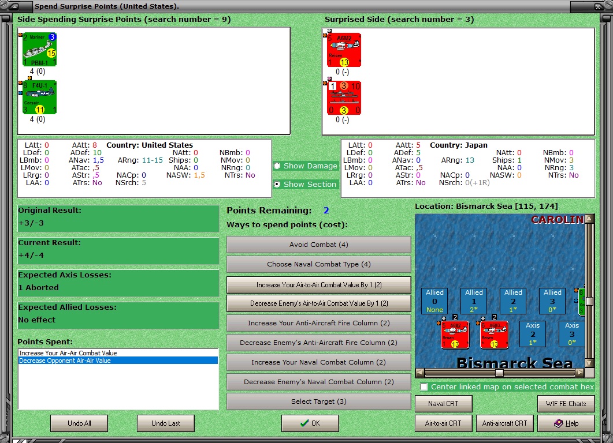Click Avoid Combat (4) option
Image resolution: width=613 pixels, height=443 pixels.
(x=318, y=245)
